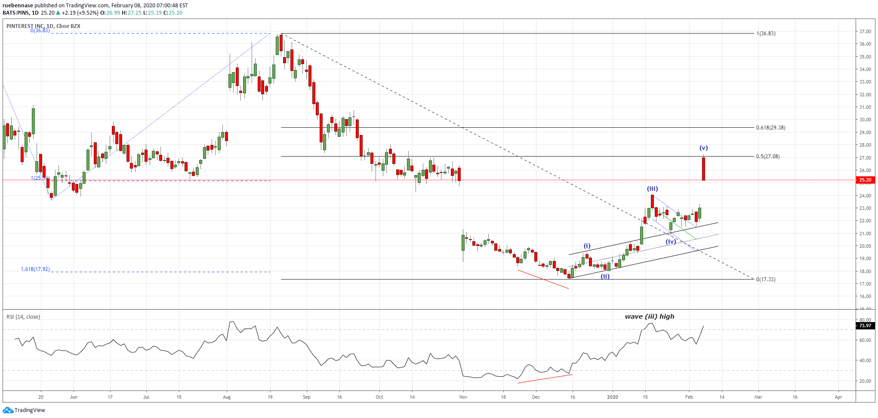Click the wave (ii) annotation label

[605, 277]
